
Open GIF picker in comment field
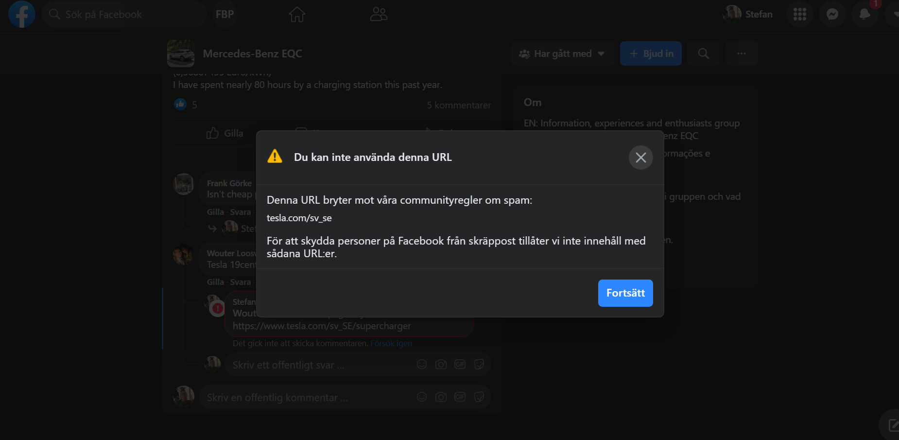pos(460,397)
